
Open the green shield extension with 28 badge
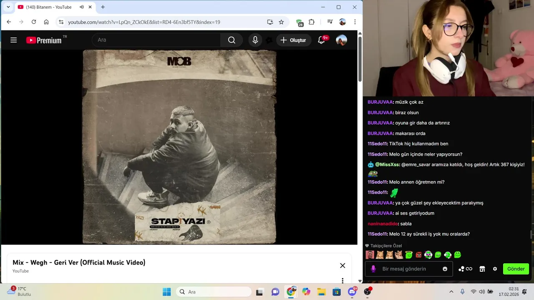299,22
